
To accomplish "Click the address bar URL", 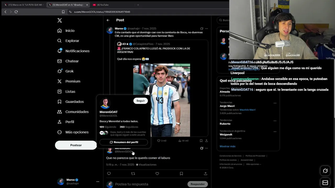I will point(102,12).
